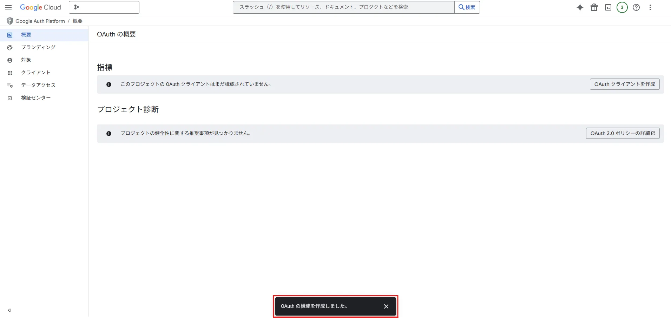The height and width of the screenshot is (318, 671).
Task: Click the データアクセス list-settings icon
Action: tap(10, 86)
